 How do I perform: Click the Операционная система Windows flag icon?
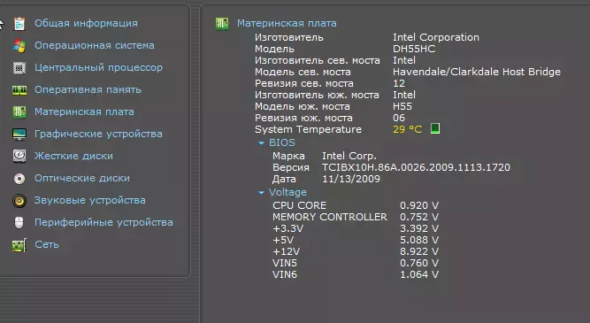tap(19, 46)
